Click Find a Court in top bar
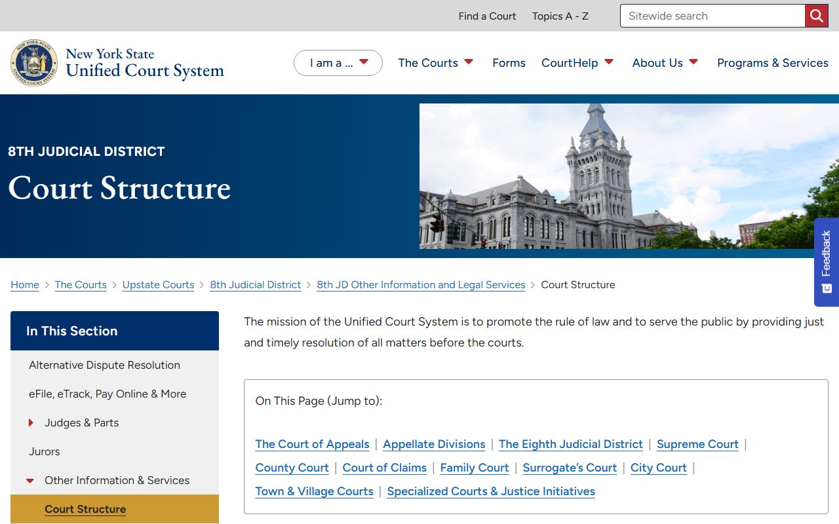 (x=487, y=16)
